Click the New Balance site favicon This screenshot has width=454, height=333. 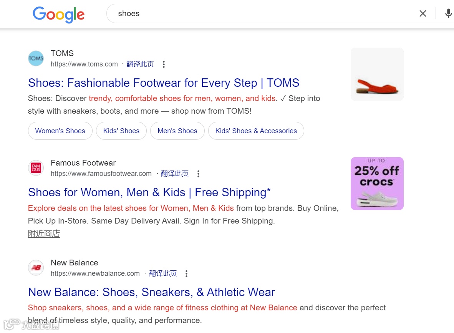[36, 268]
